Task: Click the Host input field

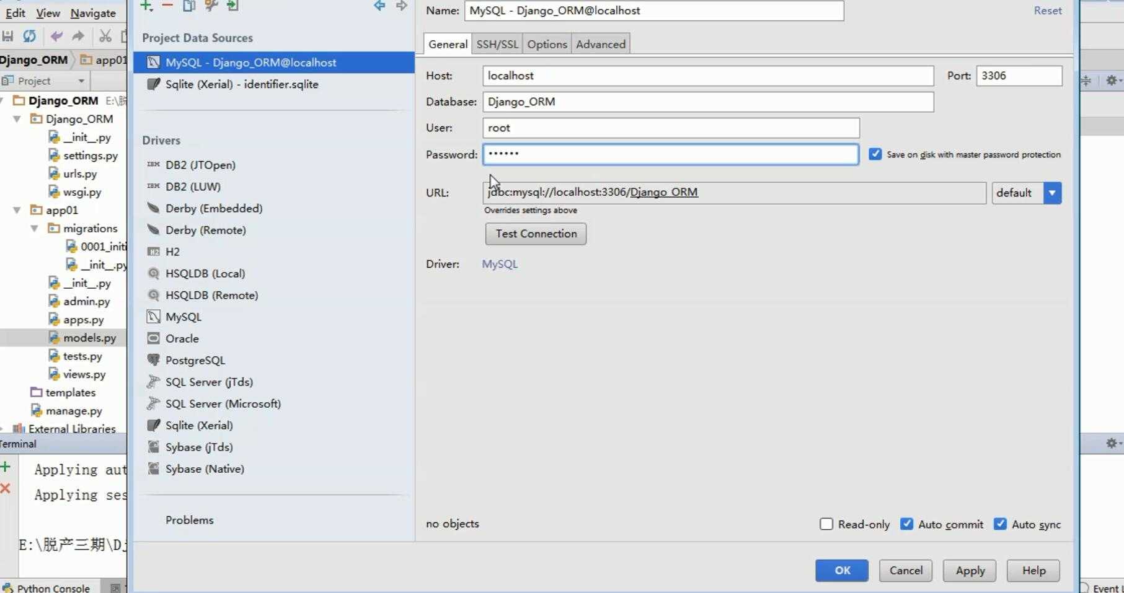Action: tap(708, 76)
